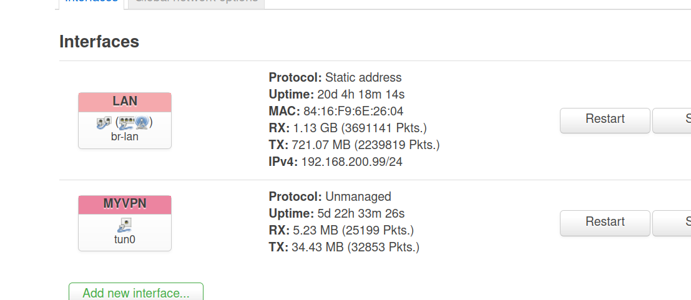Open the Global network options tab
The width and height of the screenshot is (691, 300).
[197, 2]
